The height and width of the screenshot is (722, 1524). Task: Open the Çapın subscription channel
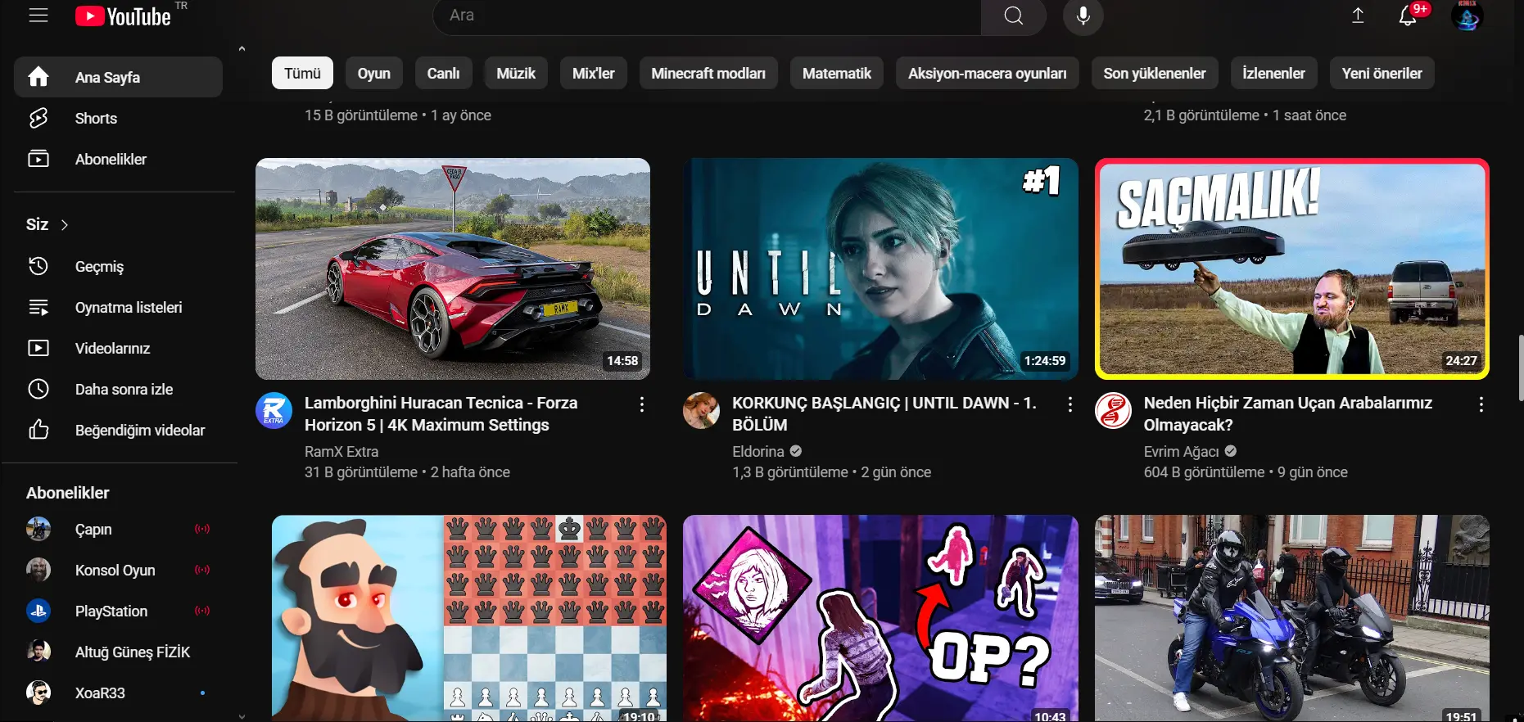click(x=118, y=529)
